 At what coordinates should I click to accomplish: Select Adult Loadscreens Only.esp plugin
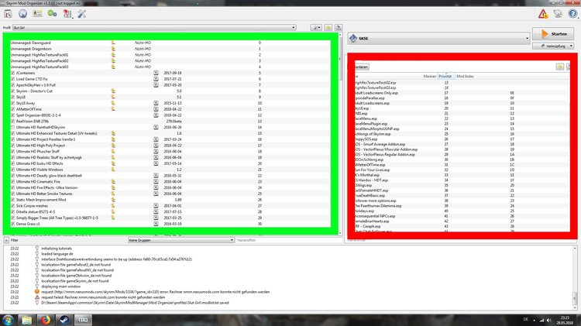click(x=462, y=93)
